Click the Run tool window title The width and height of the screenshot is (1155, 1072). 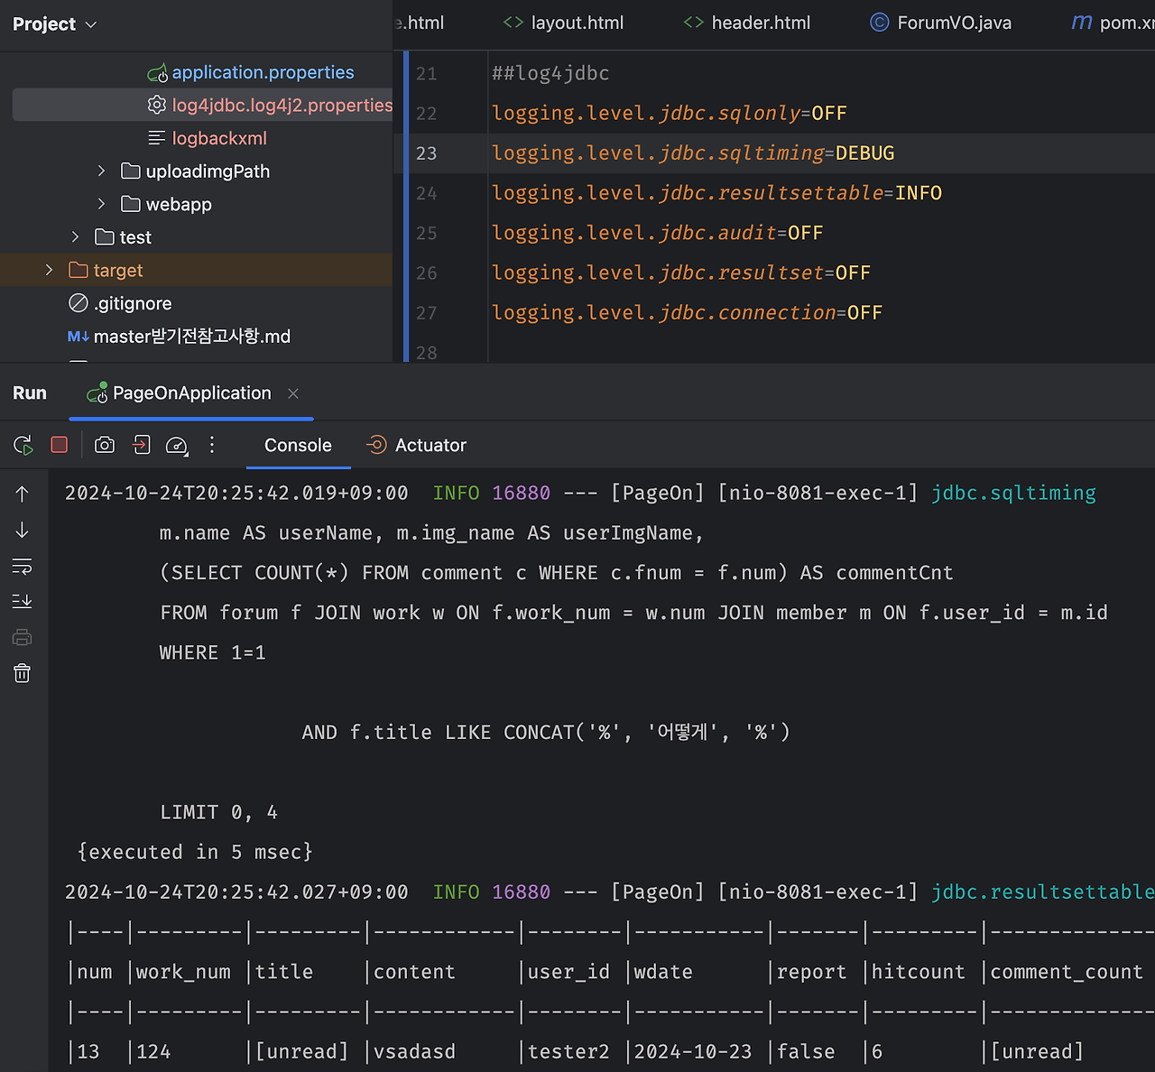(30, 393)
